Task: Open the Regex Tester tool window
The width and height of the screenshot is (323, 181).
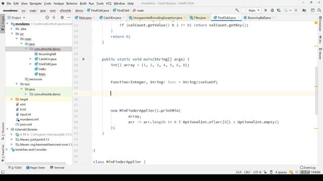Action: [36, 167]
